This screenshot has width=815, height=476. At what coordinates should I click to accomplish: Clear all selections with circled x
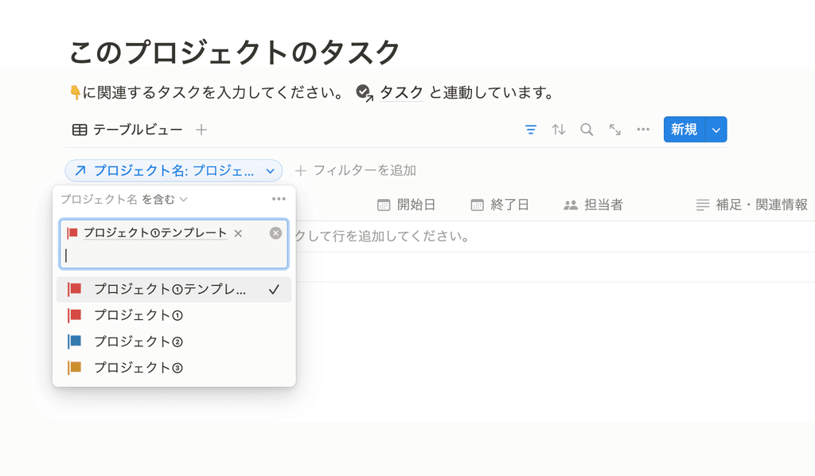[x=275, y=233]
